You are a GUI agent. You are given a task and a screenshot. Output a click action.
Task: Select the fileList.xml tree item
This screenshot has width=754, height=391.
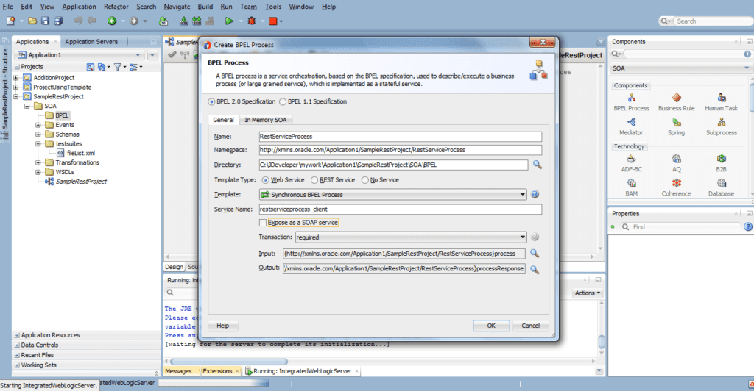[76, 153]
